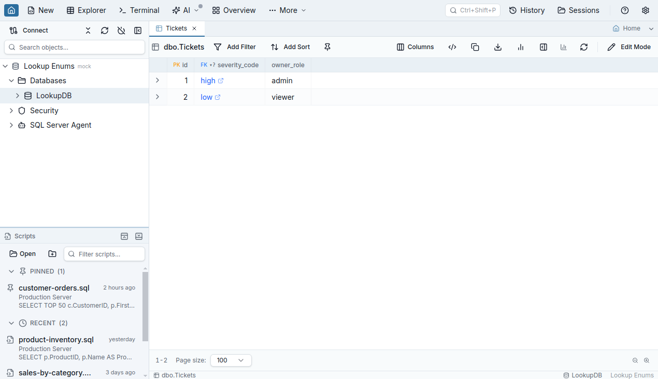Click Open in Scripts panel
Viewport: 658px width, 379px height.
[23, 254]
